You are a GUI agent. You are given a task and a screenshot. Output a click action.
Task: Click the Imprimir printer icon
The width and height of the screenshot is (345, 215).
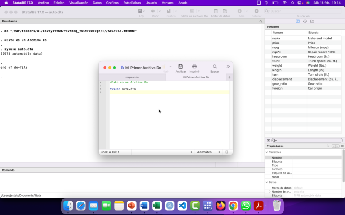pos(195,66)
